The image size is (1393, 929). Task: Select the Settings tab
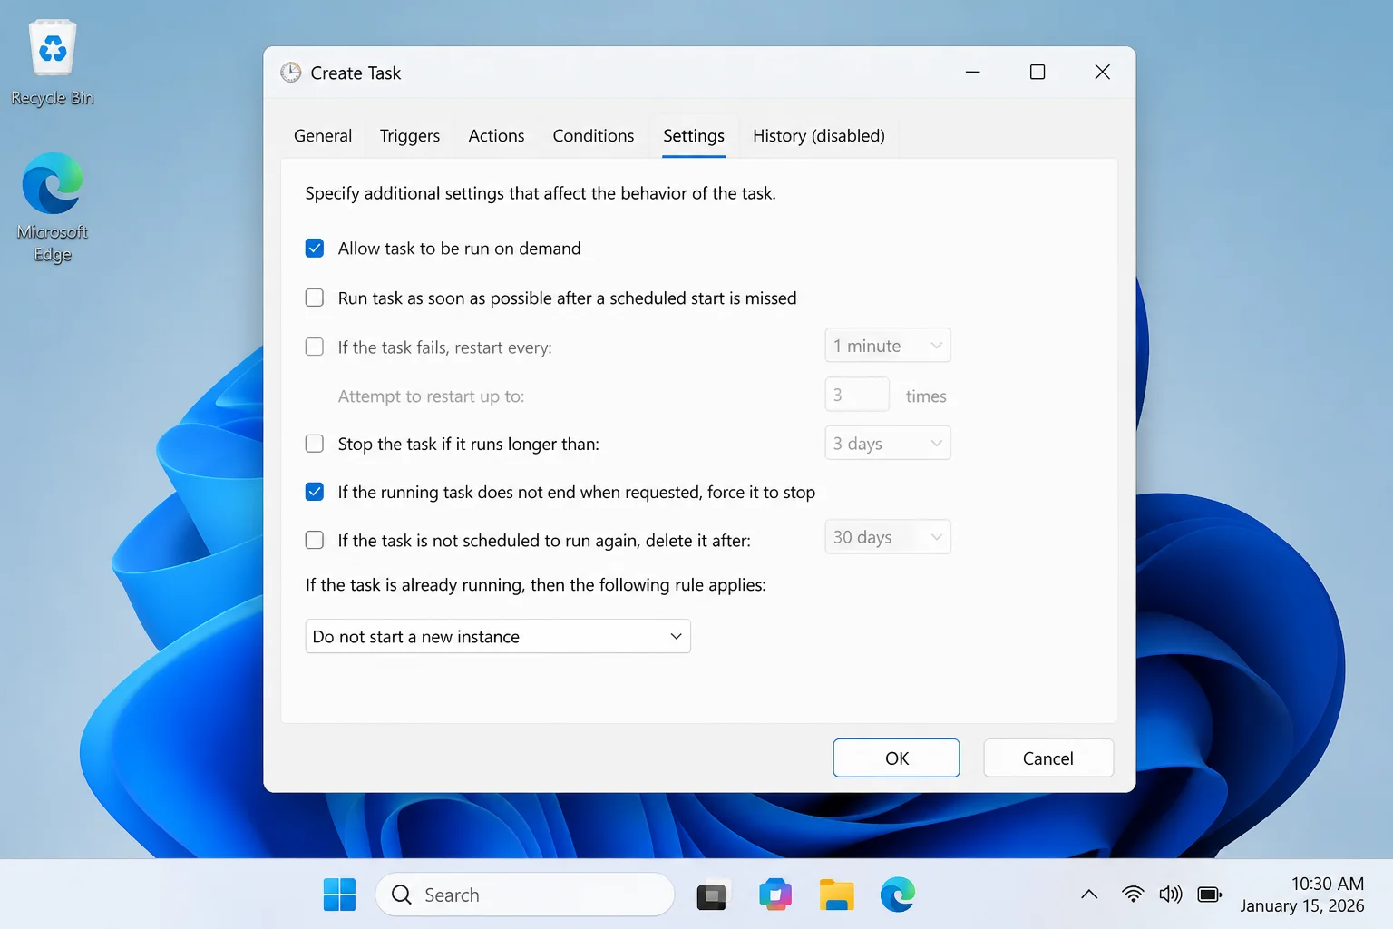pyautogui.click(x=694, y=135)
